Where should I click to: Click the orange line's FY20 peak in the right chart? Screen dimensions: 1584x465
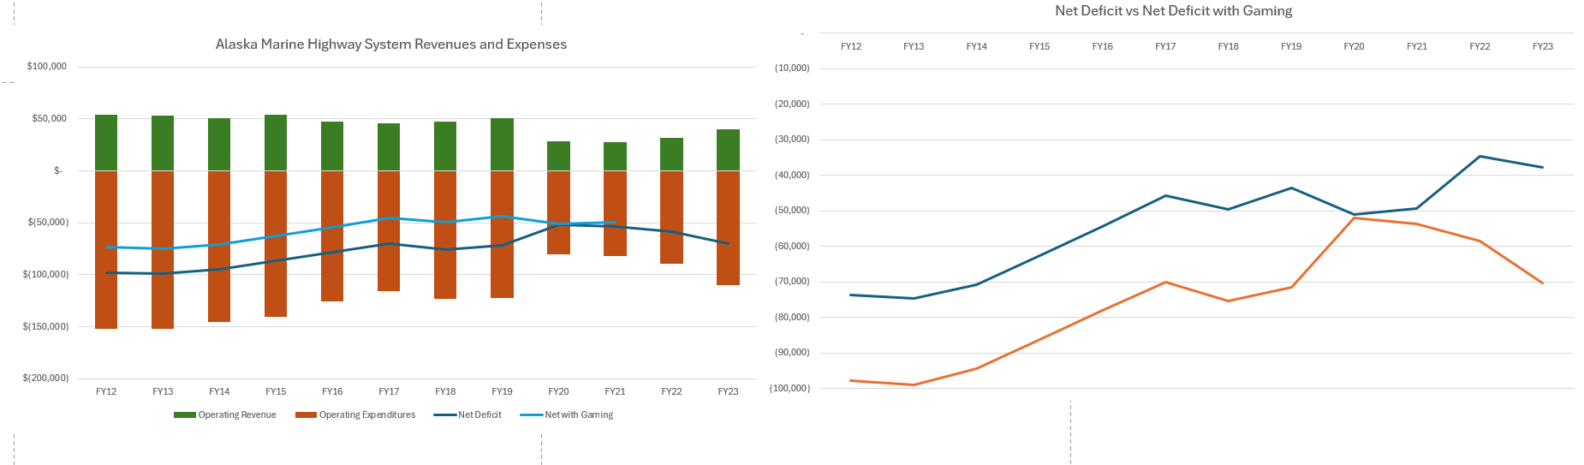tap(1354, 218)
